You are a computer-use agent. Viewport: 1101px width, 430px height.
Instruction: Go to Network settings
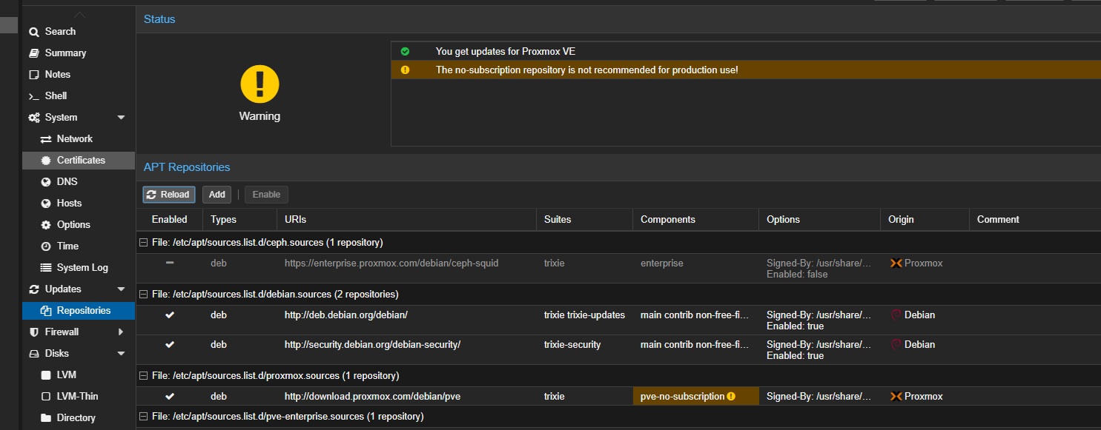coord(79,139)
